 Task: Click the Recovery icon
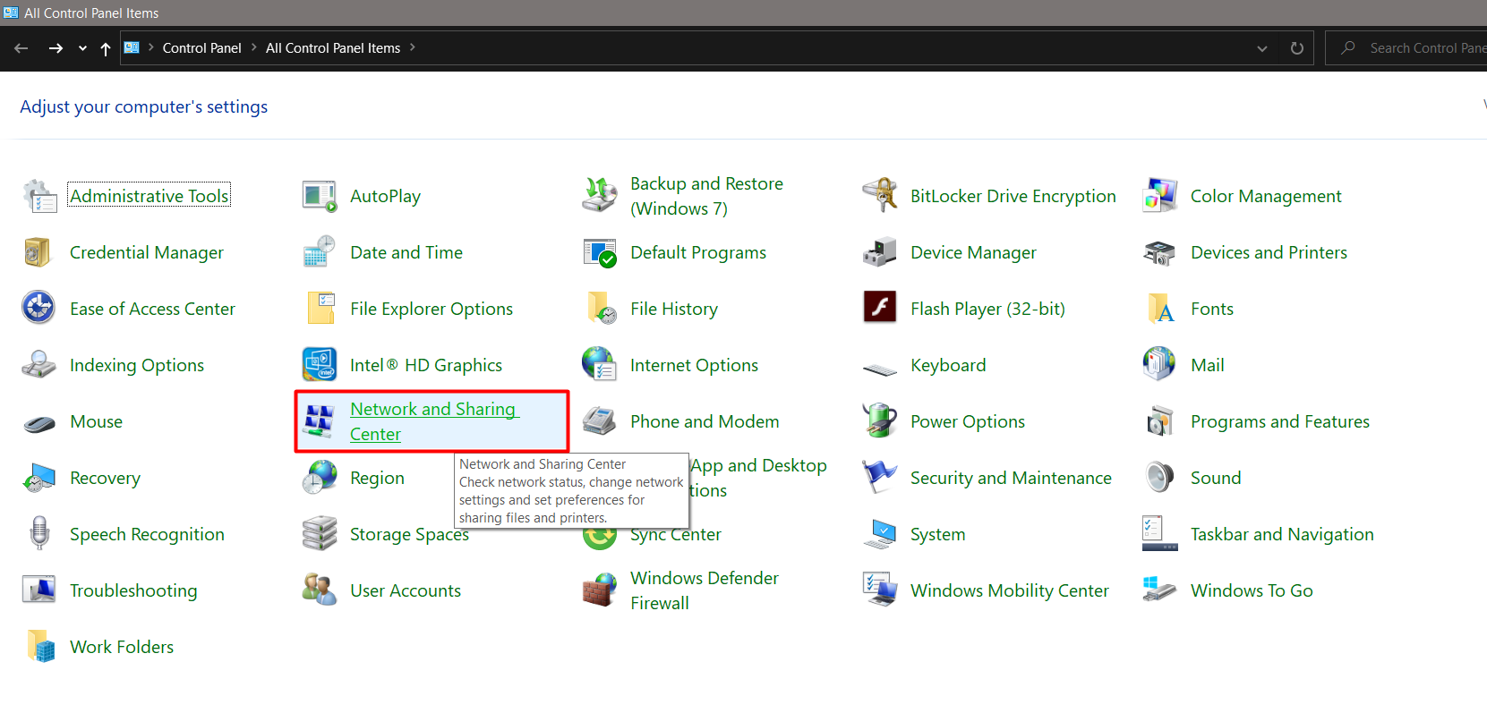pos(39,478)
